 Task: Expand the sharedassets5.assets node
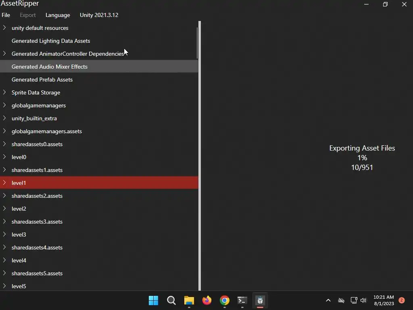(x=4, y=273)
